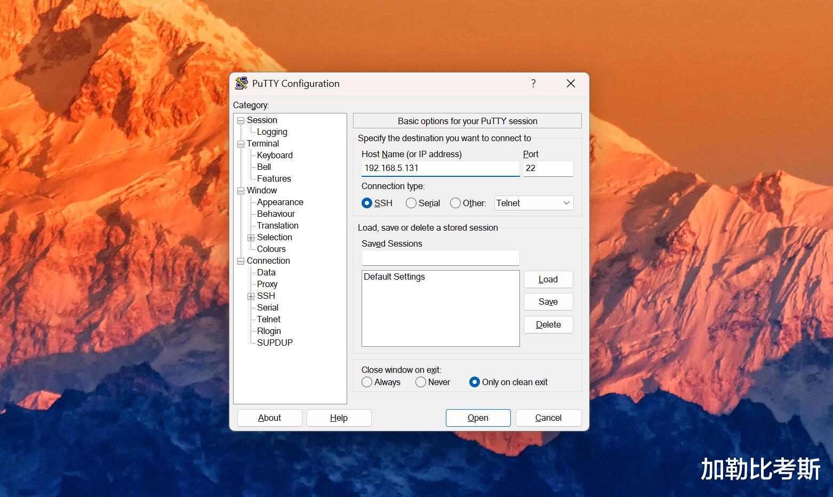Select the Session category
This screenshot has height=497, width=833.
coord(262,120)
